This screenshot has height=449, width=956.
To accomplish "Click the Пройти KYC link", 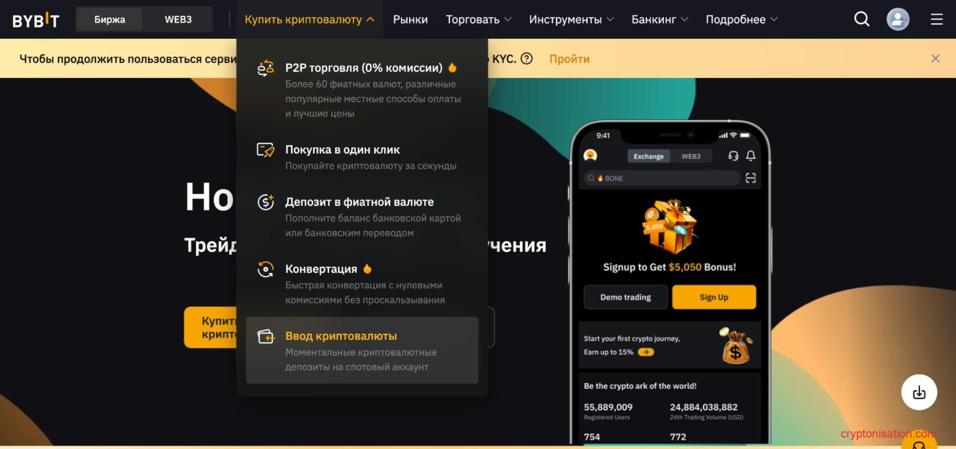I will click(569, 59).
